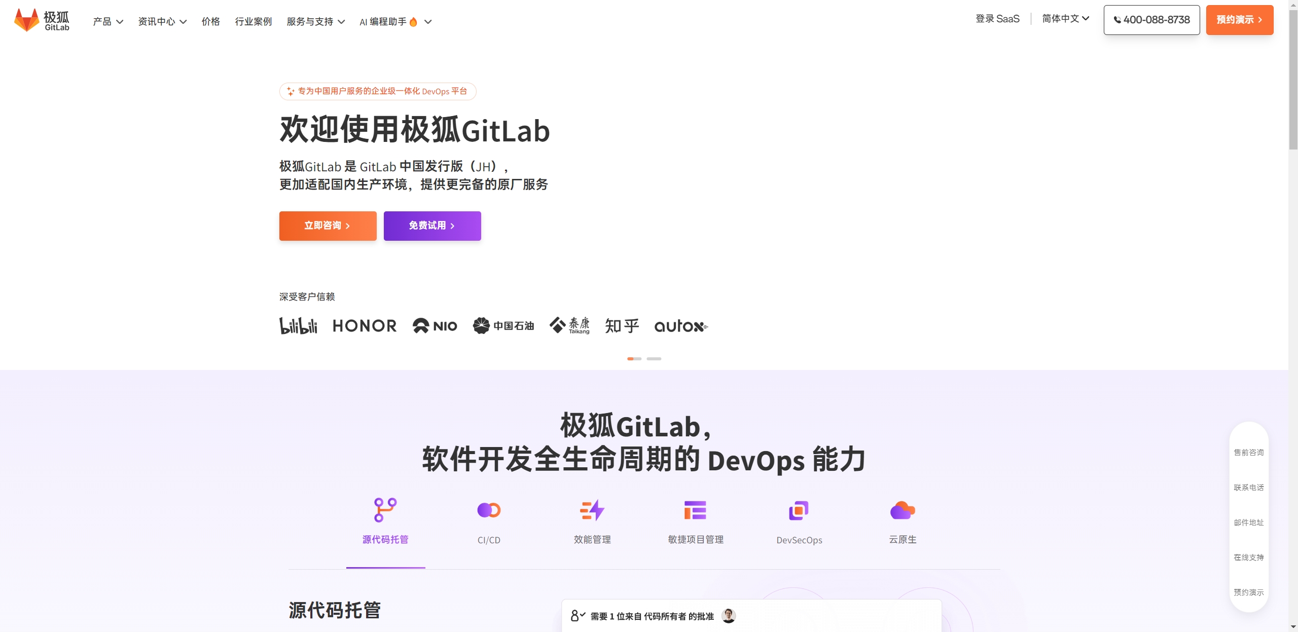Click the 立即咨询 button

327,225
